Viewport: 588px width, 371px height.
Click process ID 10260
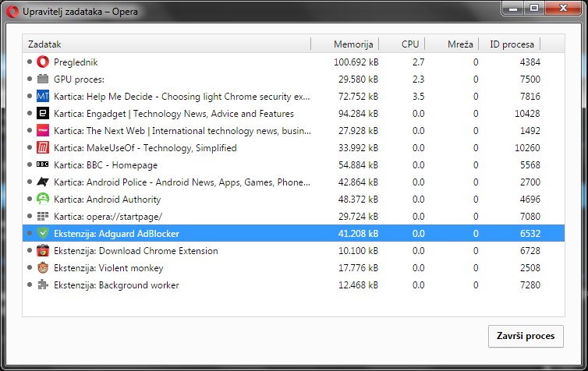coord(527,148)
